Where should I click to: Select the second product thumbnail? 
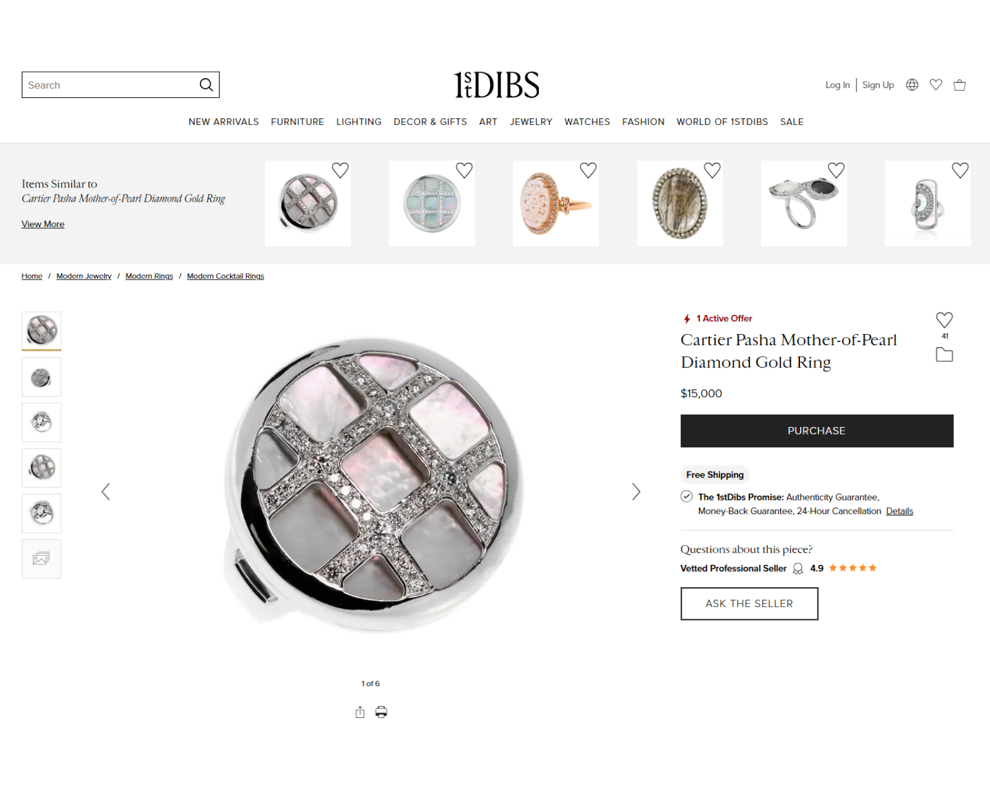click(41, 377)
